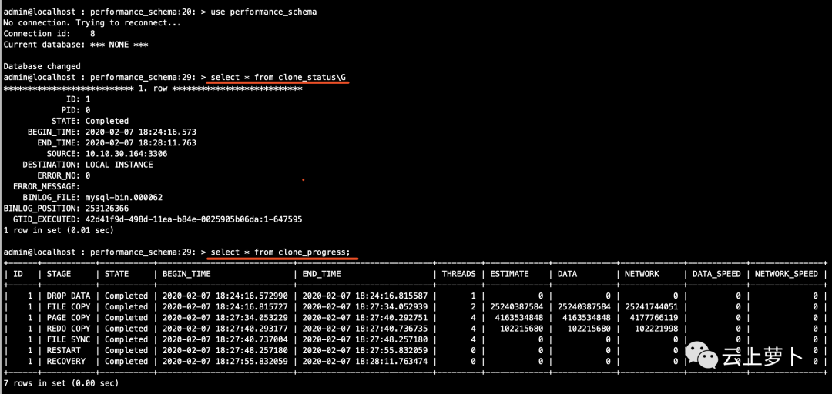Screen dimensions: 832x394
Task: Click the 'THREADS' column header
Action: pos(458,274)
